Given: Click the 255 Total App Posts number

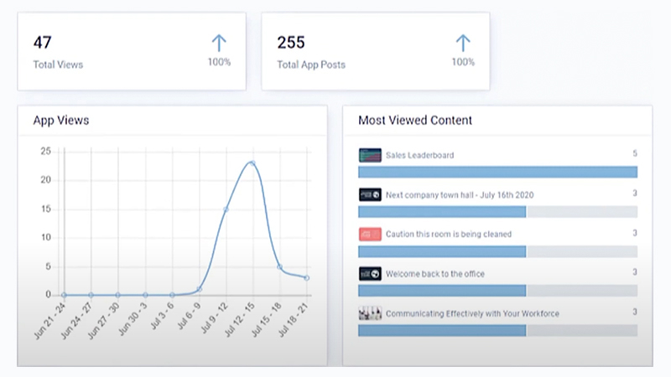Looking at the screenshot, I should 290,43.
